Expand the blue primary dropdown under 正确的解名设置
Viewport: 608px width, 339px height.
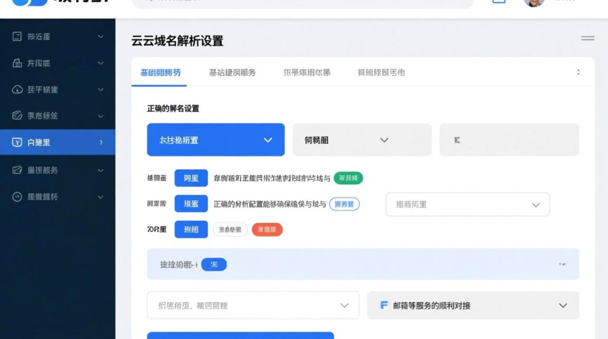(215, 140)
